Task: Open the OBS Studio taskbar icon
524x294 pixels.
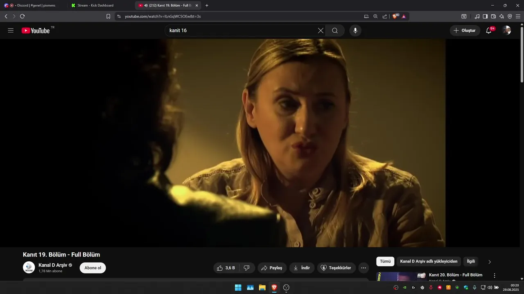Action: pos(286,287)
